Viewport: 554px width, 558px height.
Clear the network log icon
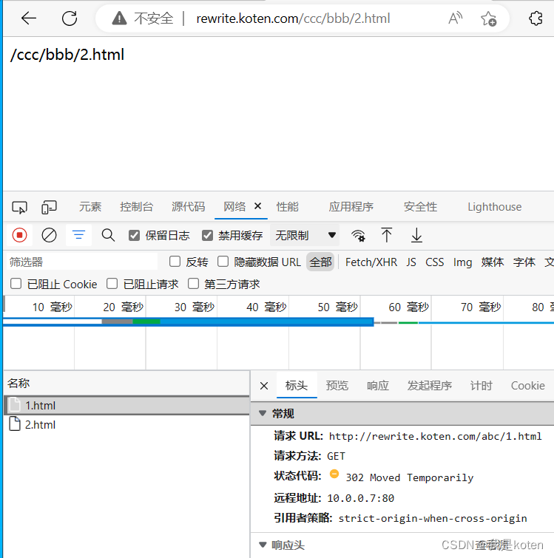(49, 235)
